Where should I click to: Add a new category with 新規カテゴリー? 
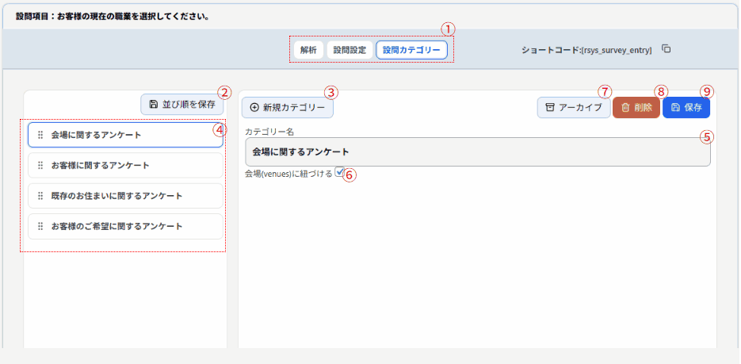point(287,107)
